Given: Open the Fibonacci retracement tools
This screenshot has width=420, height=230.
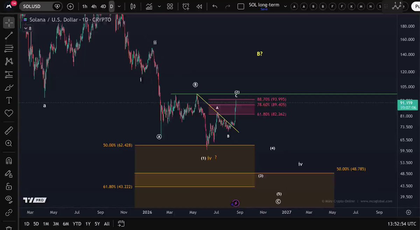Looking at the screenshot, I should tap(9, 48).
